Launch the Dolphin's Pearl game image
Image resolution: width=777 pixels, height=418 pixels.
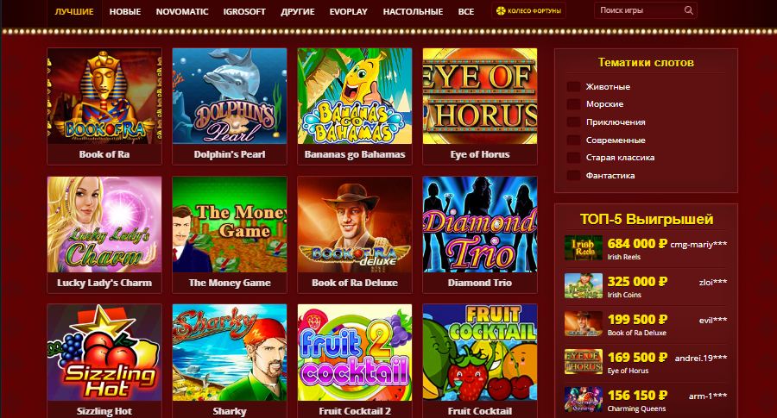coord(230,96)
